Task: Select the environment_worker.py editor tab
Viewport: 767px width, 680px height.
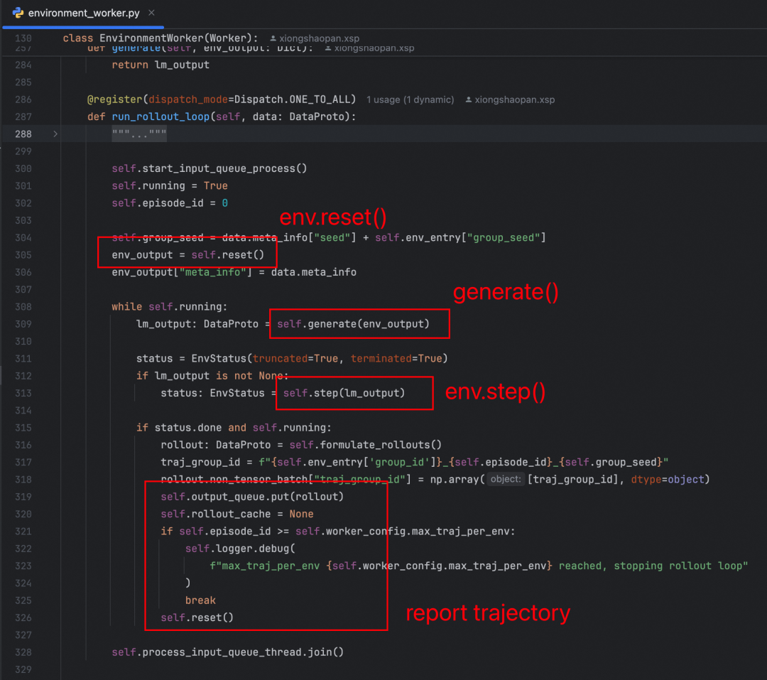Action: [x=84, y=13]
